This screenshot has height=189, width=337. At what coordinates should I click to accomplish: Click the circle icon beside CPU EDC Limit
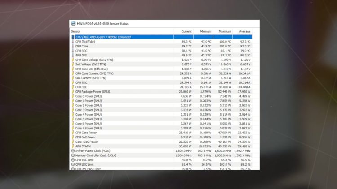pos(73,164)
